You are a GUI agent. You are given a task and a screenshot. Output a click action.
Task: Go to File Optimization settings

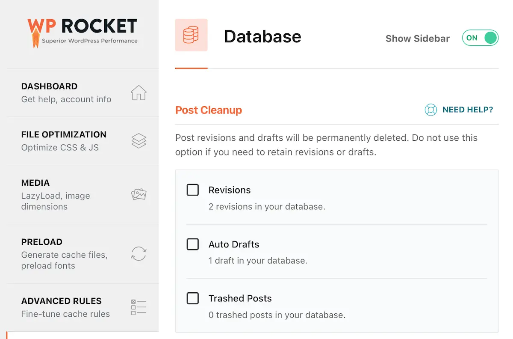tap(64, 134)
